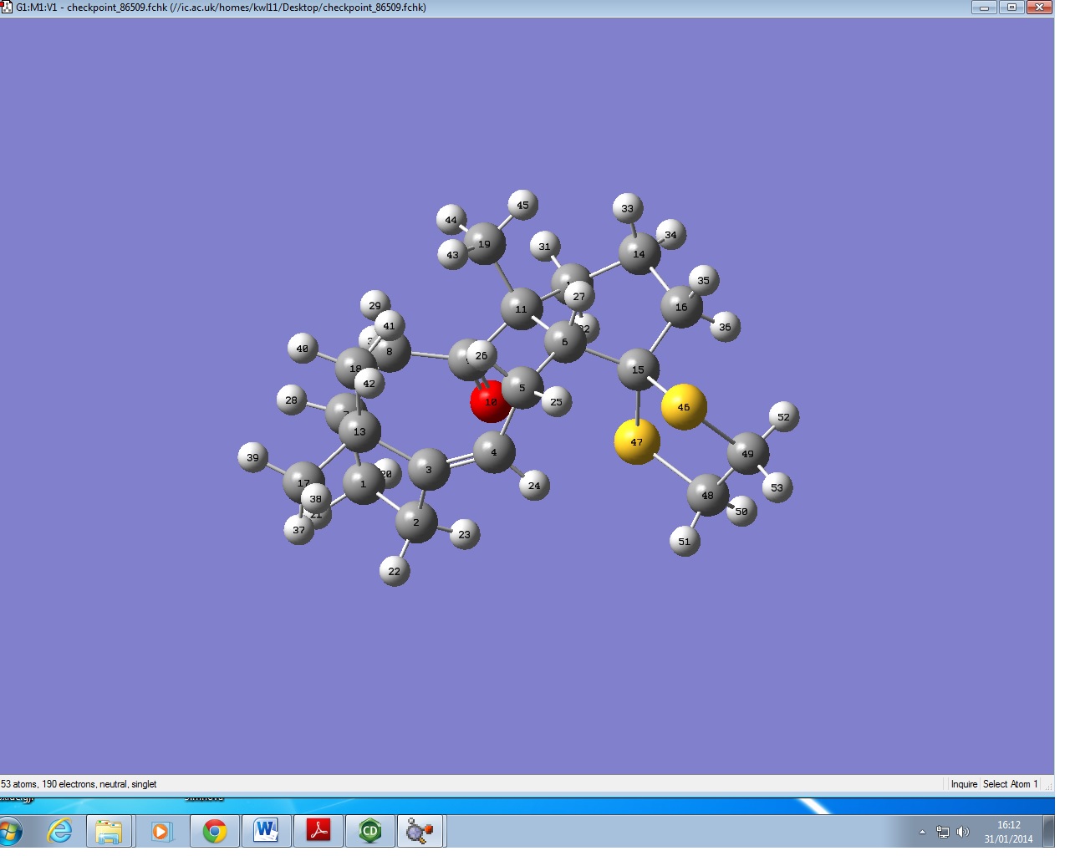Select hydrogen atom 28 in the molecule
The height and width of the screenshot is (856, 1070).
(x=291, y=400)
